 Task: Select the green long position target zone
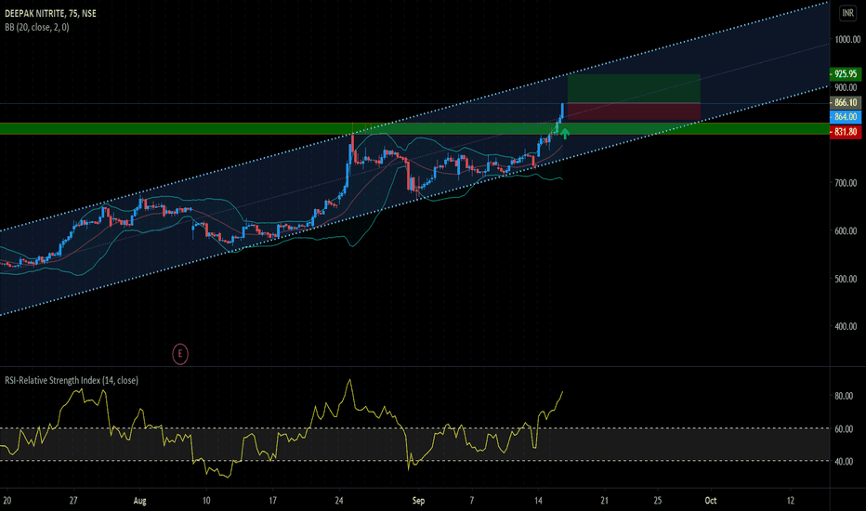point(634,88)
